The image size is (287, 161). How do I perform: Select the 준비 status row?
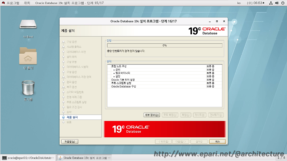pyautogui.click(x=165, y=70)
